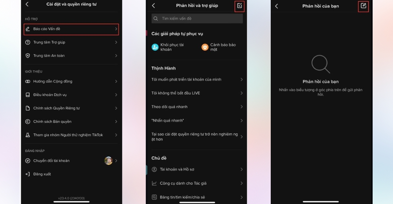Image resolution: width=393 pixels, height=204 pixels.
Task: Go back from Phản hồi của bạn screen
Action: tap(277, 6)
